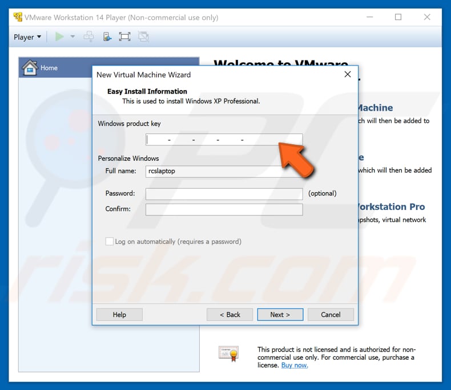Image resolution: width=451 pixels, height=390 pixels.
Task: Click the enter full screen mode icon
Action: pos(124,36)
